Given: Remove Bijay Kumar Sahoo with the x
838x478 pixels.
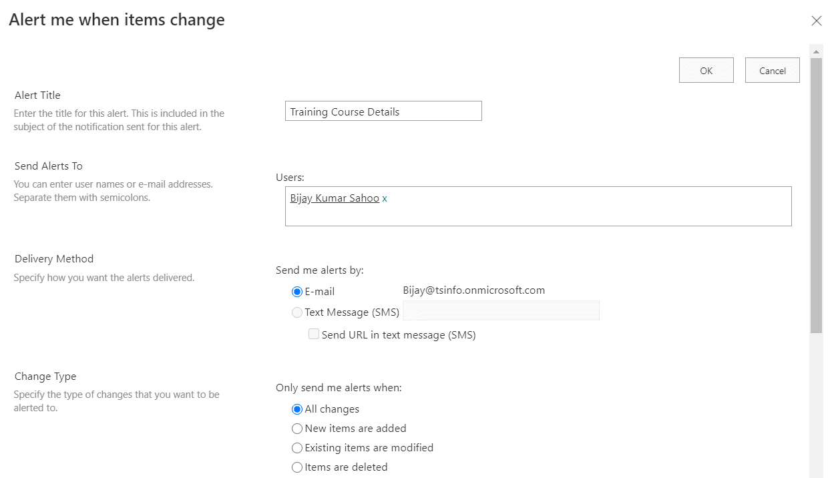Looking at the screenshot, I should [384, 198].
